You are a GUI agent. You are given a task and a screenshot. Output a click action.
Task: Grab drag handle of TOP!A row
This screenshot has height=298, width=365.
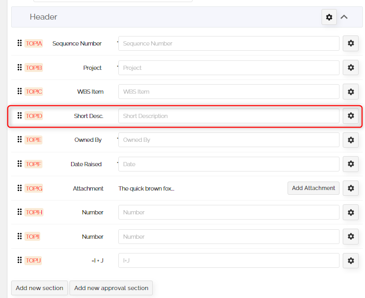pyautogui.click(x=20, y=43)
